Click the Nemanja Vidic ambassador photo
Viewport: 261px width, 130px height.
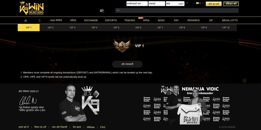186,105
